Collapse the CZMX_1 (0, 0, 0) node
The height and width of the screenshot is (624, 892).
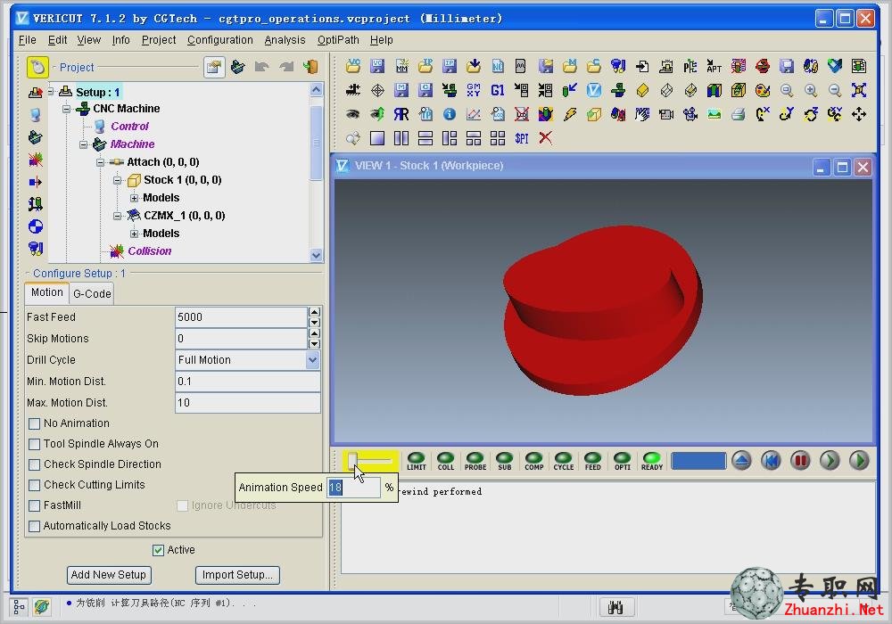pyautogui.click(x=118, y=216)
